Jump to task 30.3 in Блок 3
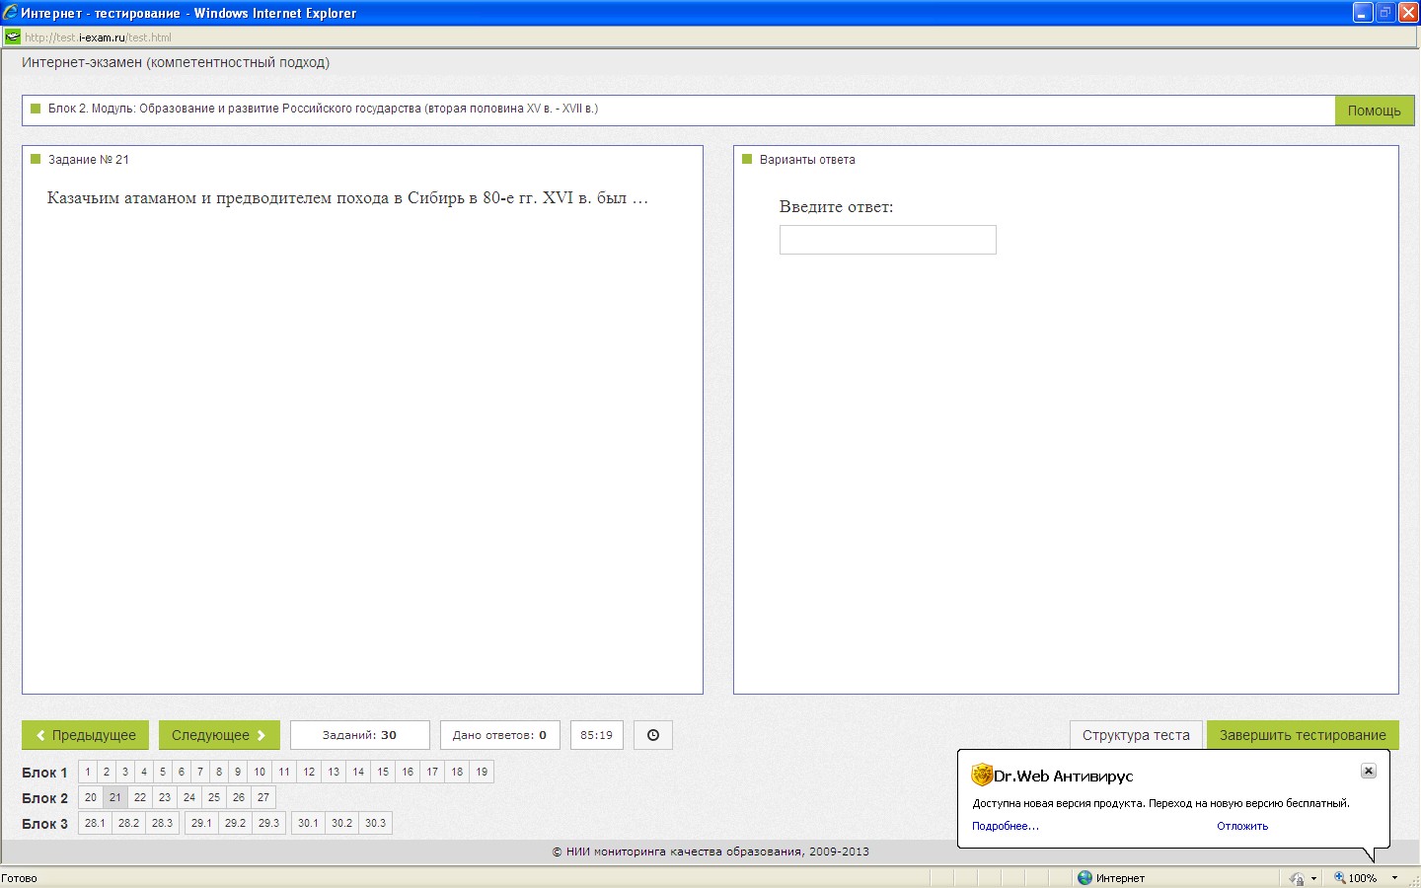 point(375,823)
